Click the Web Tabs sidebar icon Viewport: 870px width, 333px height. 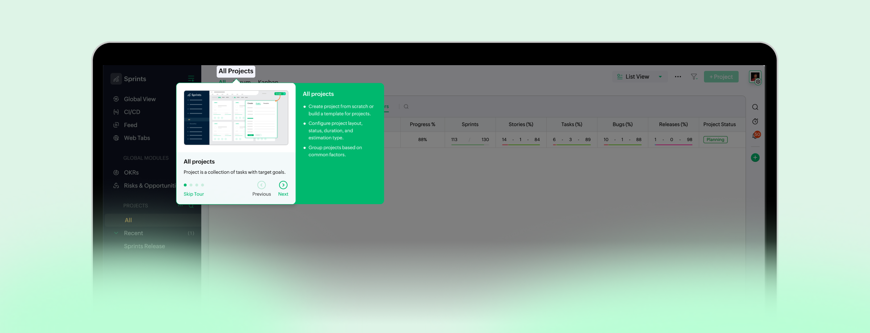(x=116, y=138)
